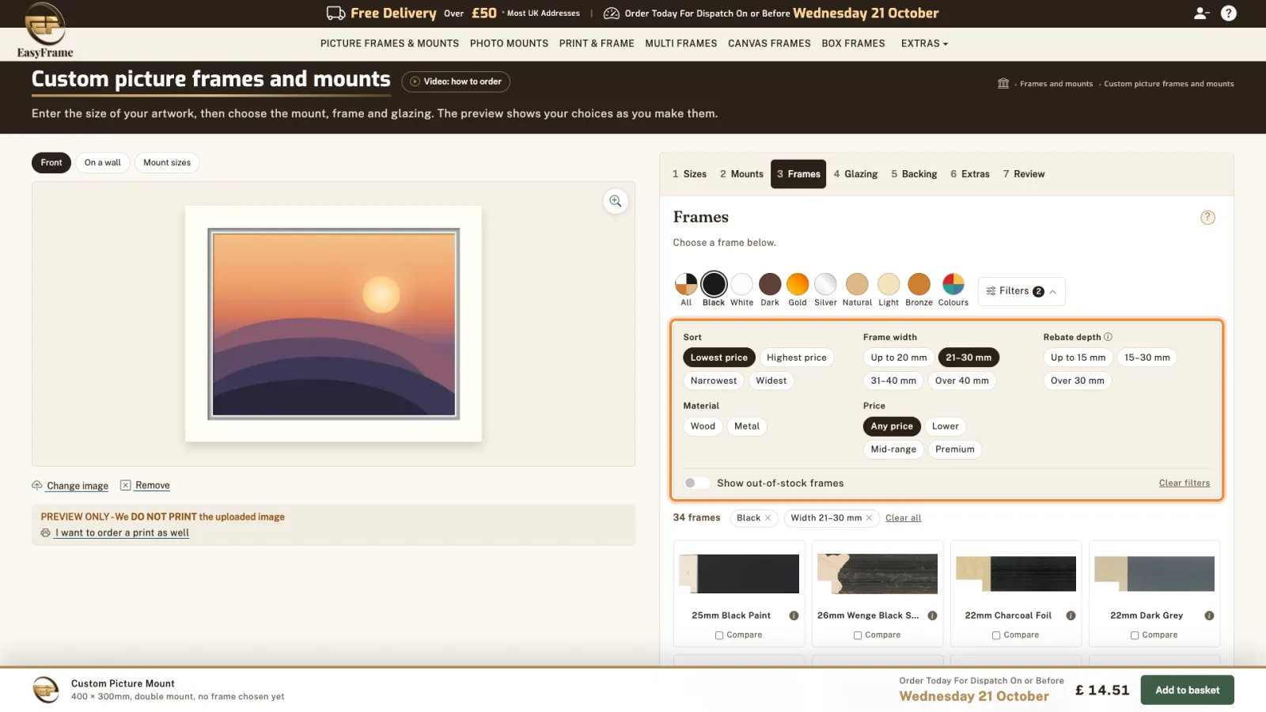Check Compare for 22mm Dark Grey
The image size is (1266, 712).
(1135, 635)
